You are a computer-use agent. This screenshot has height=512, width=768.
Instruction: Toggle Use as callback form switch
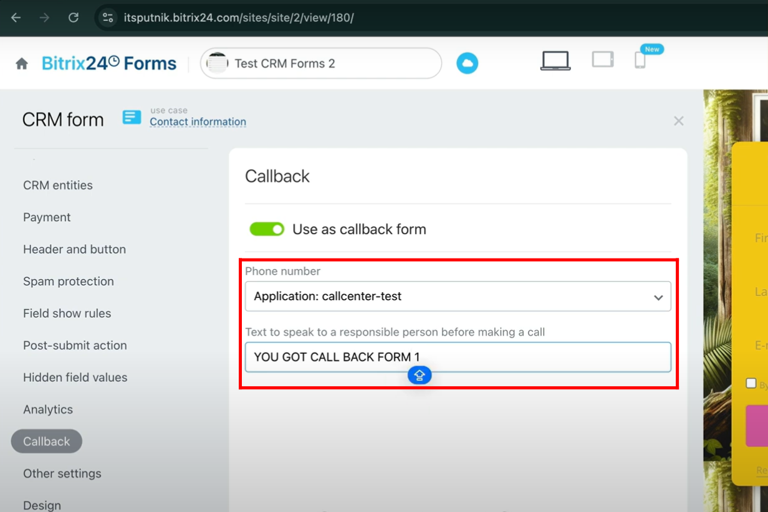[x=267, y=229]
